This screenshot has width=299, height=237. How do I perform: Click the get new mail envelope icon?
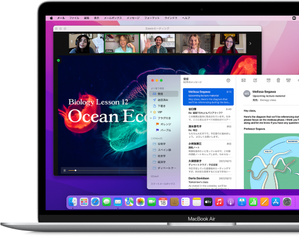[x=243, y=80]
